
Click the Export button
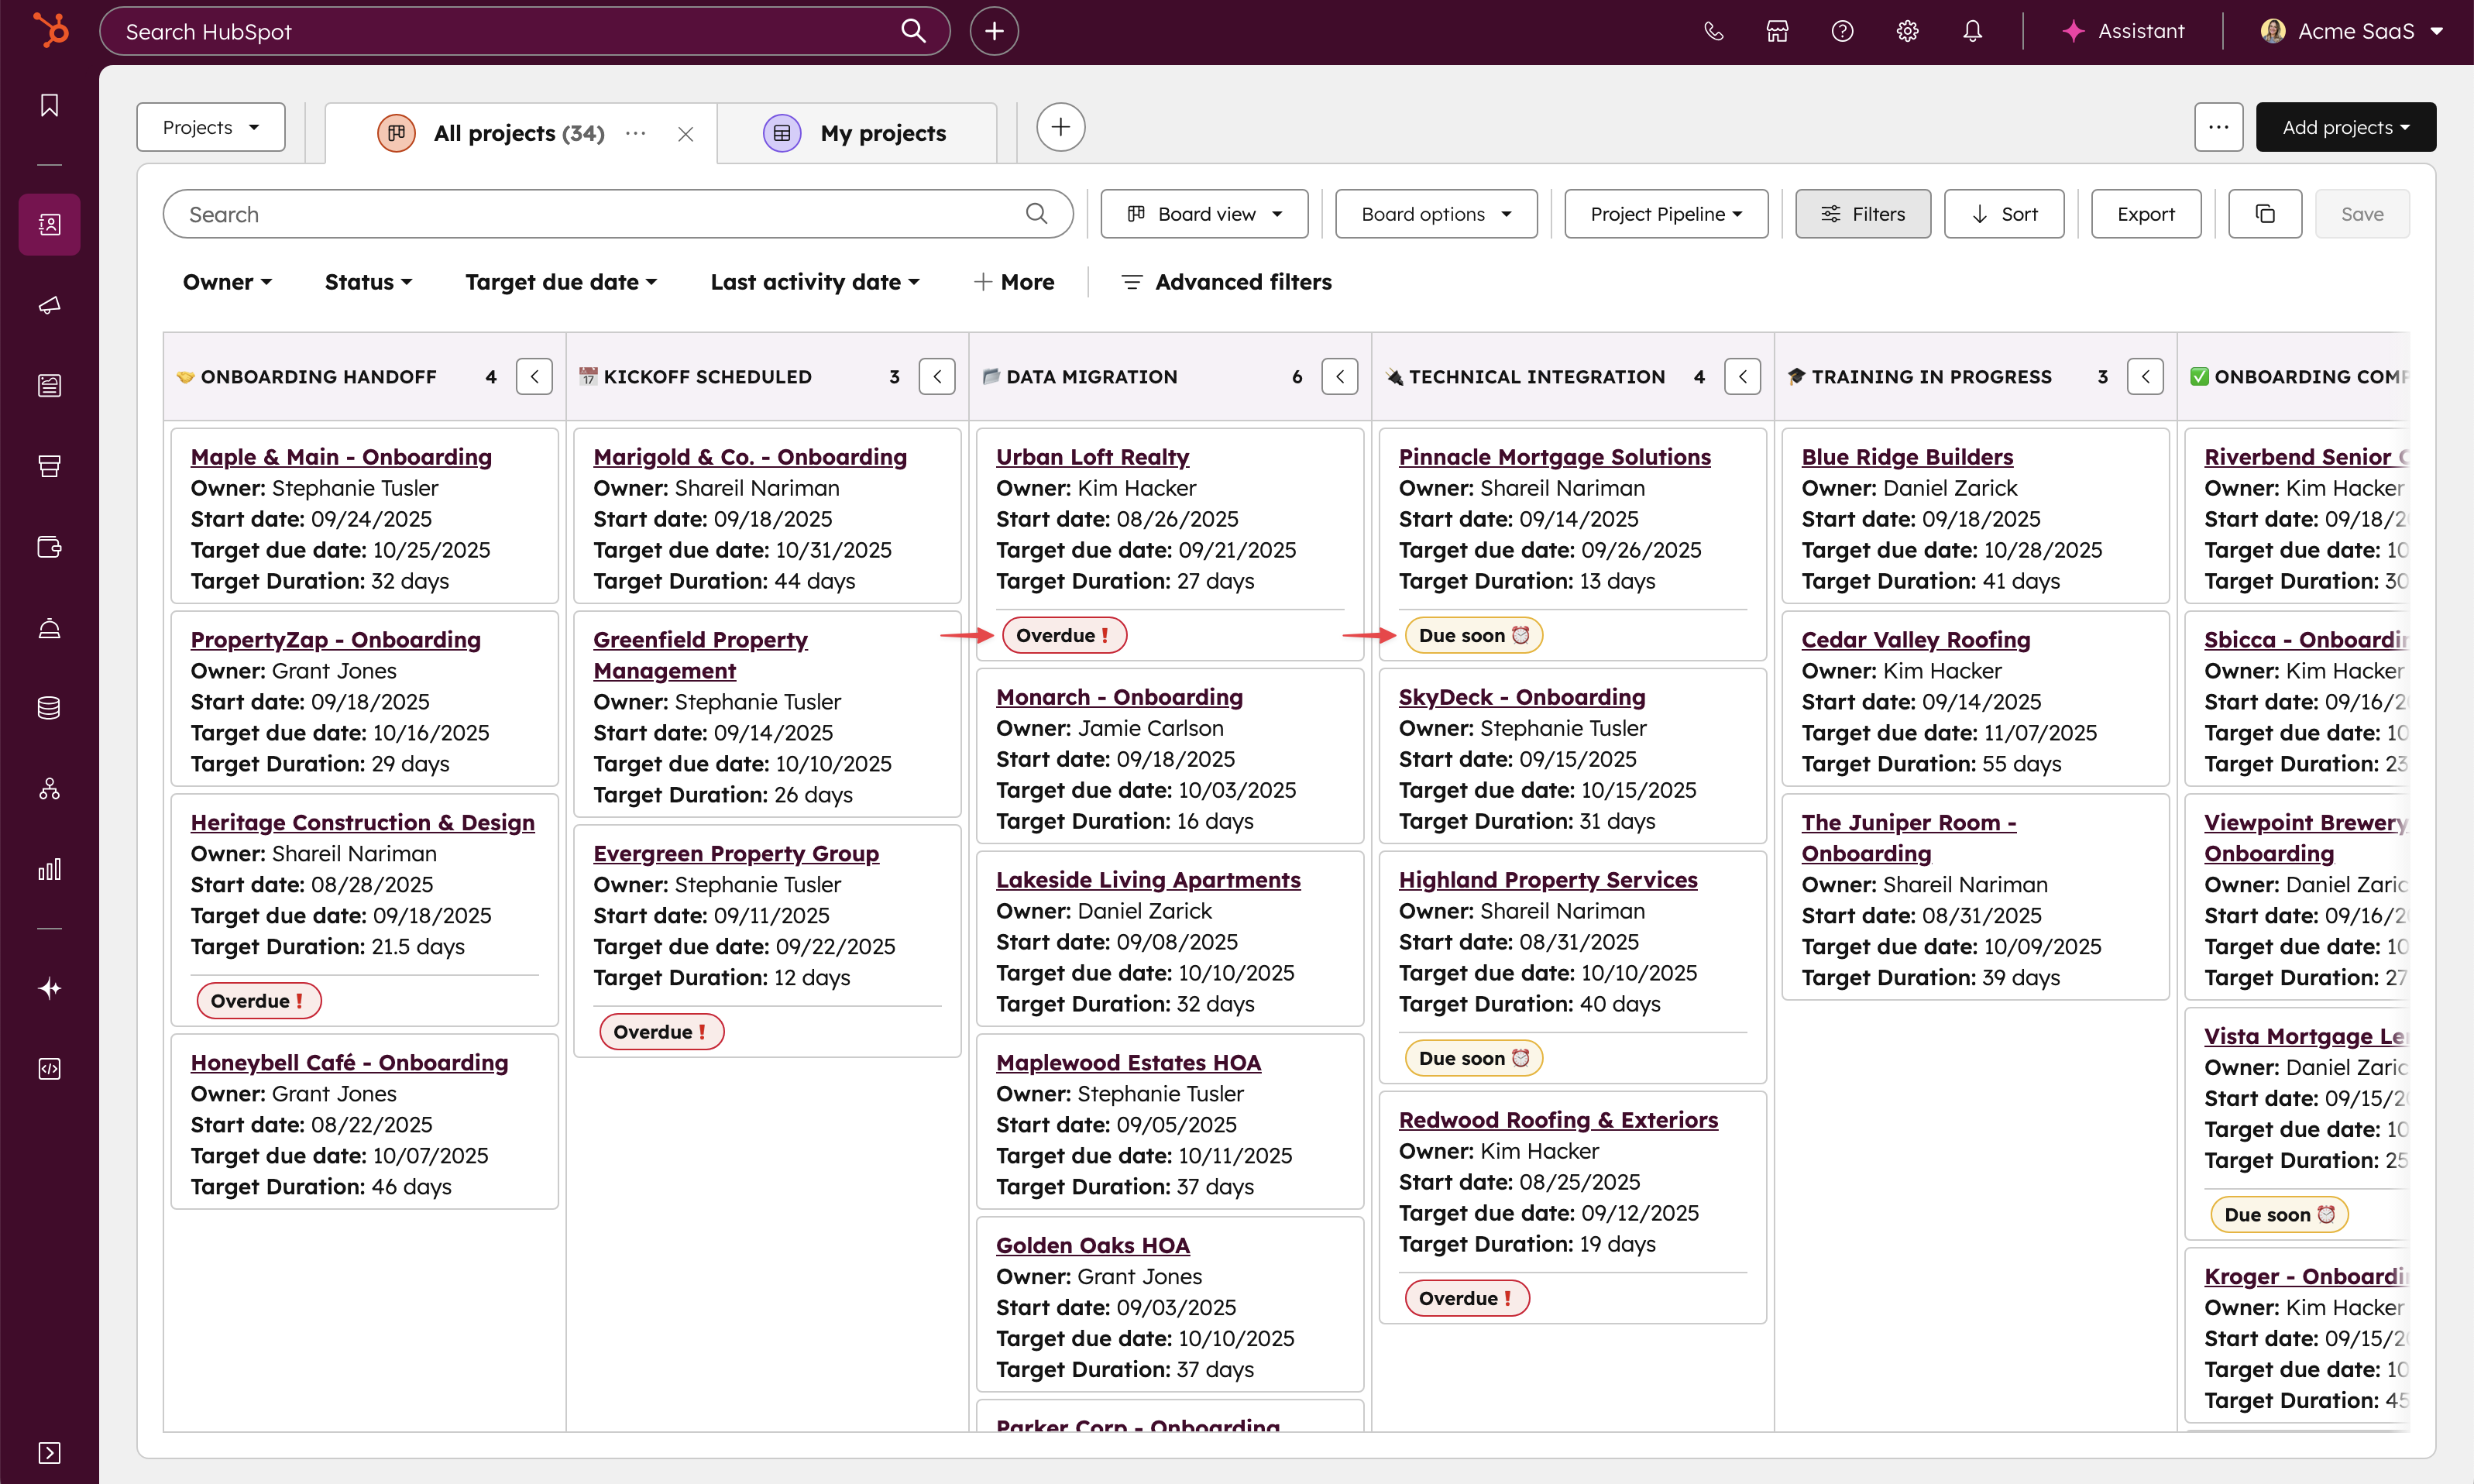[x=2145, y=214]
